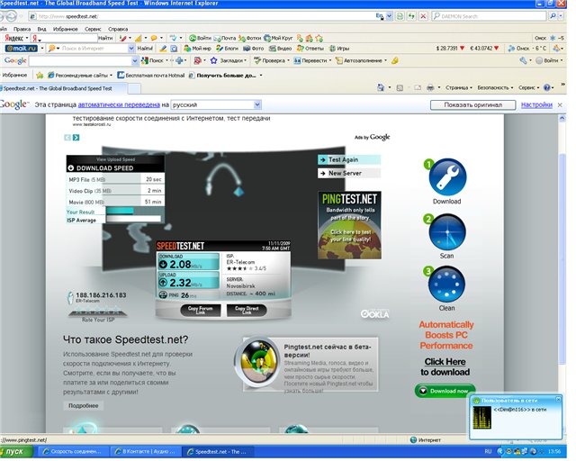
Task: Click New Server on Speedtest
Action: click(349, 173)
